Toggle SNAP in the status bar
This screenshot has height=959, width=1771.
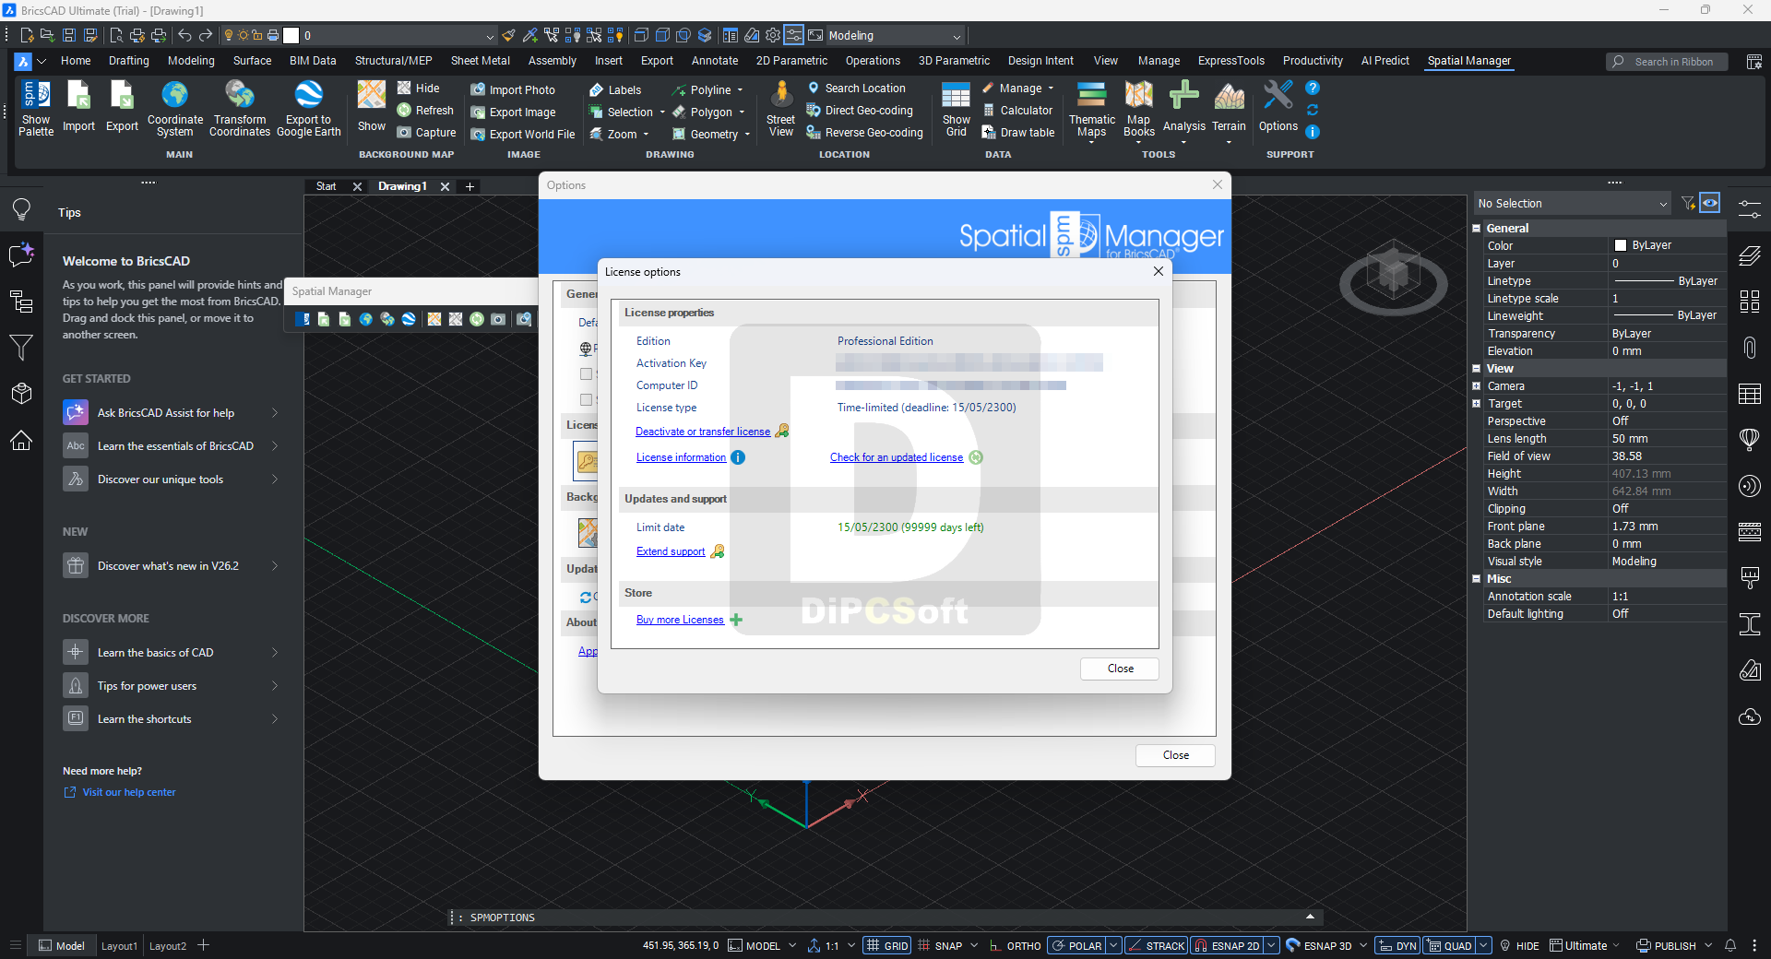click(x=940, y=945)
